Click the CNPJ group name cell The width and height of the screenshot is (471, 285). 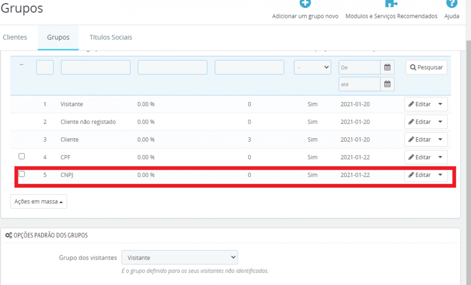pyautogui.click(x=67, y=175)
